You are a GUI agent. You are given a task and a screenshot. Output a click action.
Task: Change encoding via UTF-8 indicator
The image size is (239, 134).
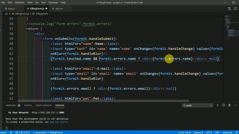click(x=209, y=133)
